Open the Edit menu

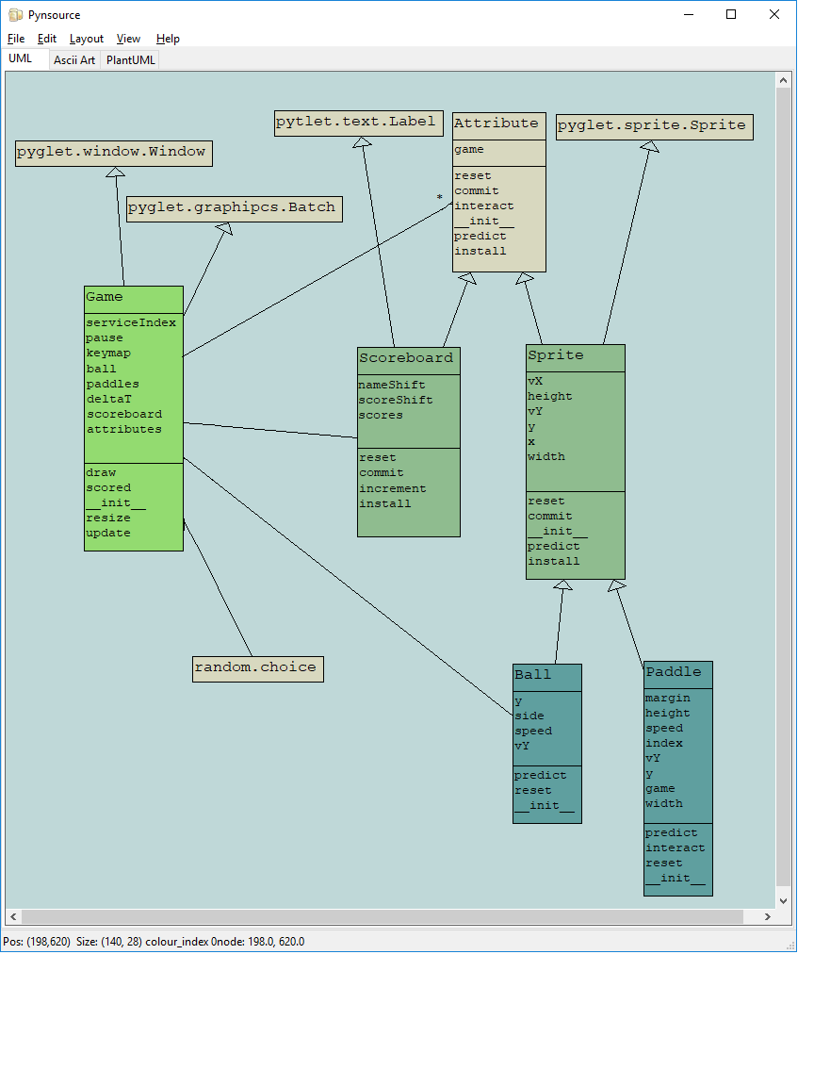pyautogui.click(x=47, y=39)
